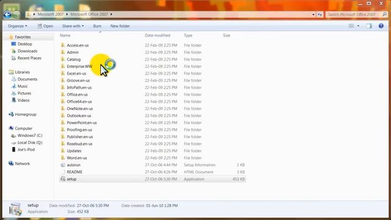This screenshot has height=220, width=391.
Task: Select Joe's iPod device
Action: point(26,150)
